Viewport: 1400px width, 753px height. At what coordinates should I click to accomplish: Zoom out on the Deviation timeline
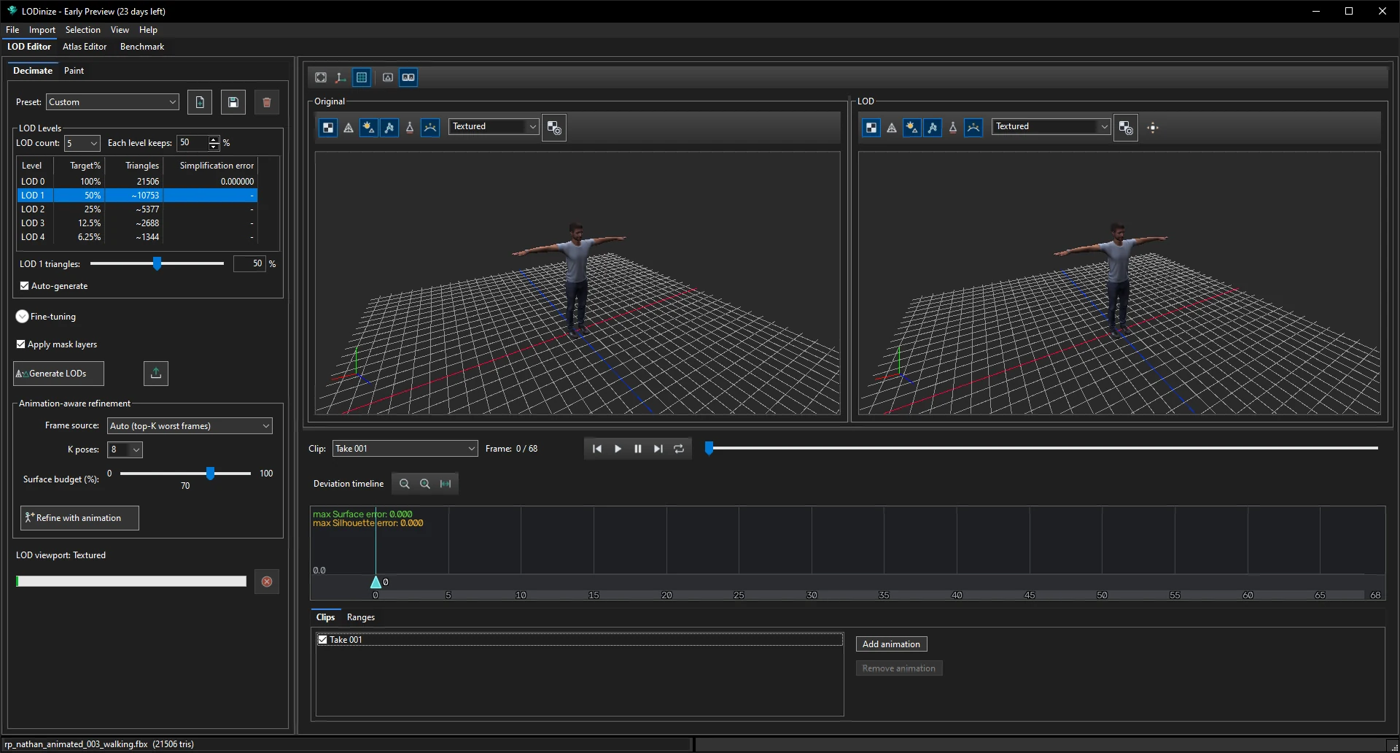[405, 484]
